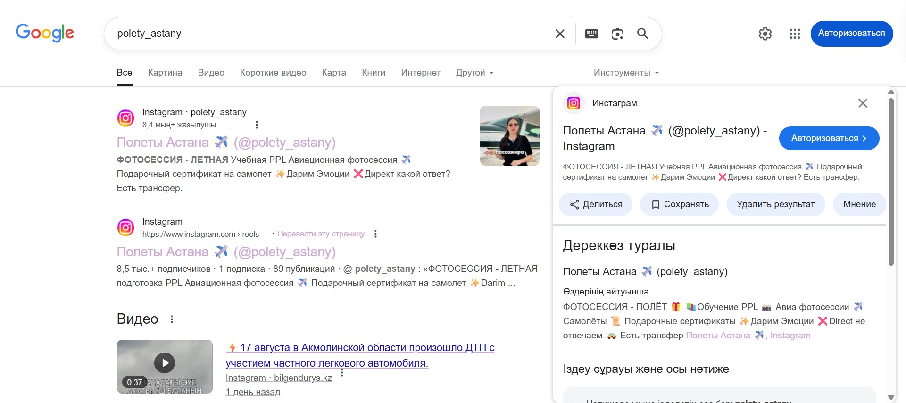Click 'Іздеу сұрауы және осы нәтиже' heading
The height and width of the screenshot is (403, 906).
point(646,369)
